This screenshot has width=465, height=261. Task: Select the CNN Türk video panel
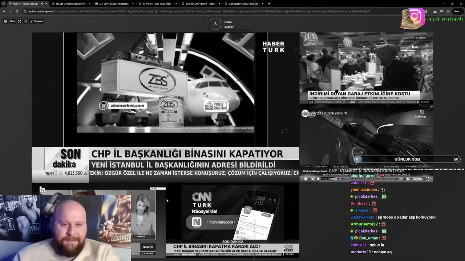click(232, 220)
